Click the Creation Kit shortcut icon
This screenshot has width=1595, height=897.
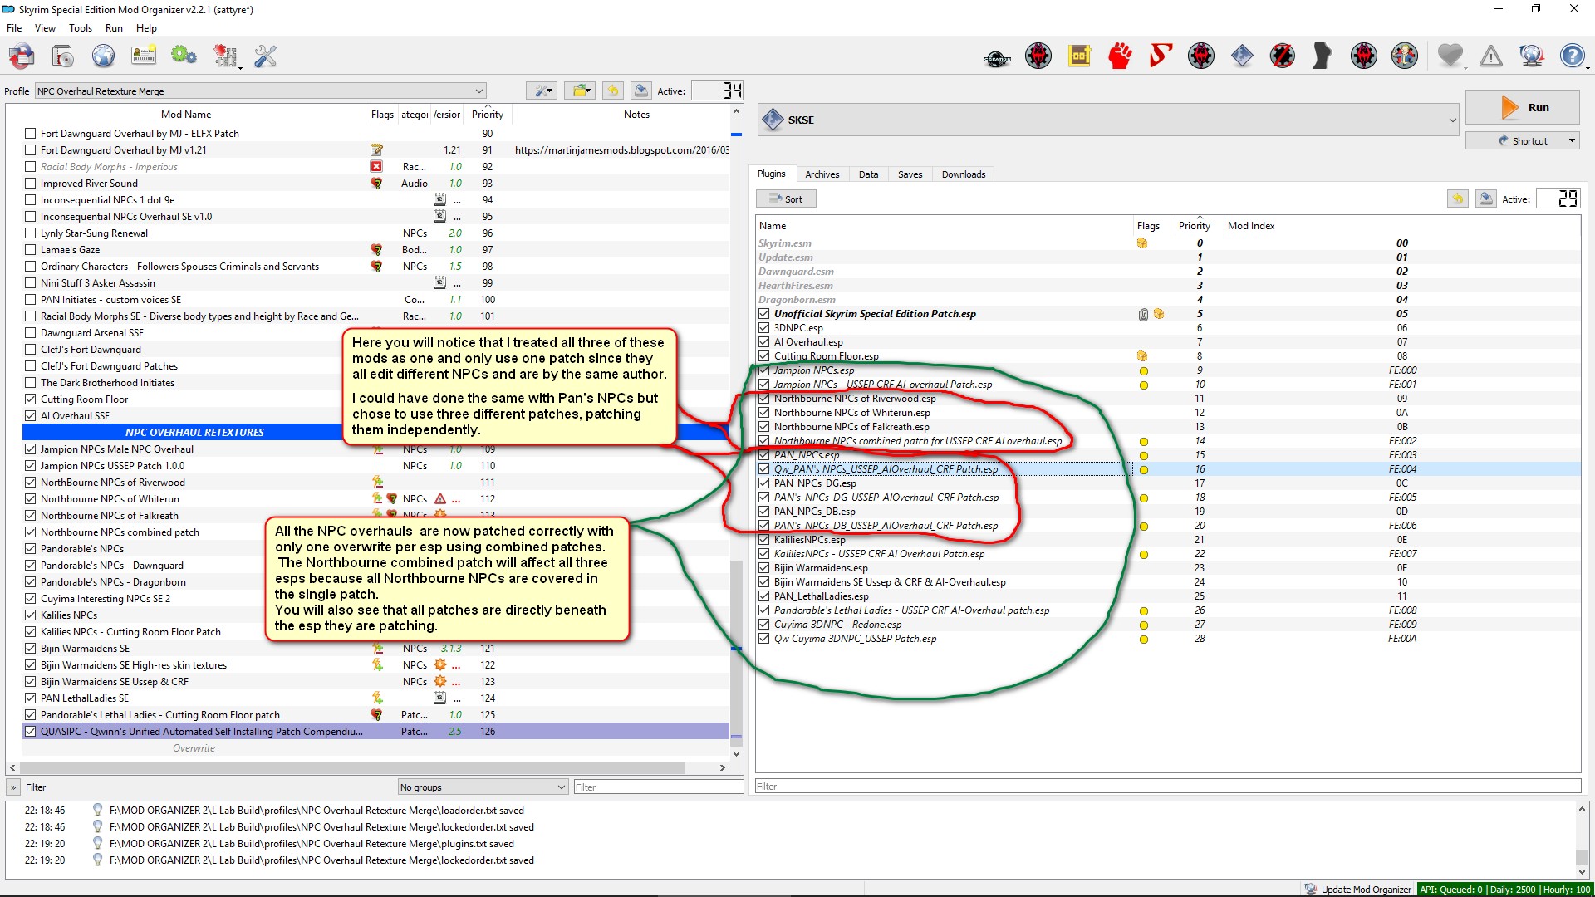pos(997,56)
